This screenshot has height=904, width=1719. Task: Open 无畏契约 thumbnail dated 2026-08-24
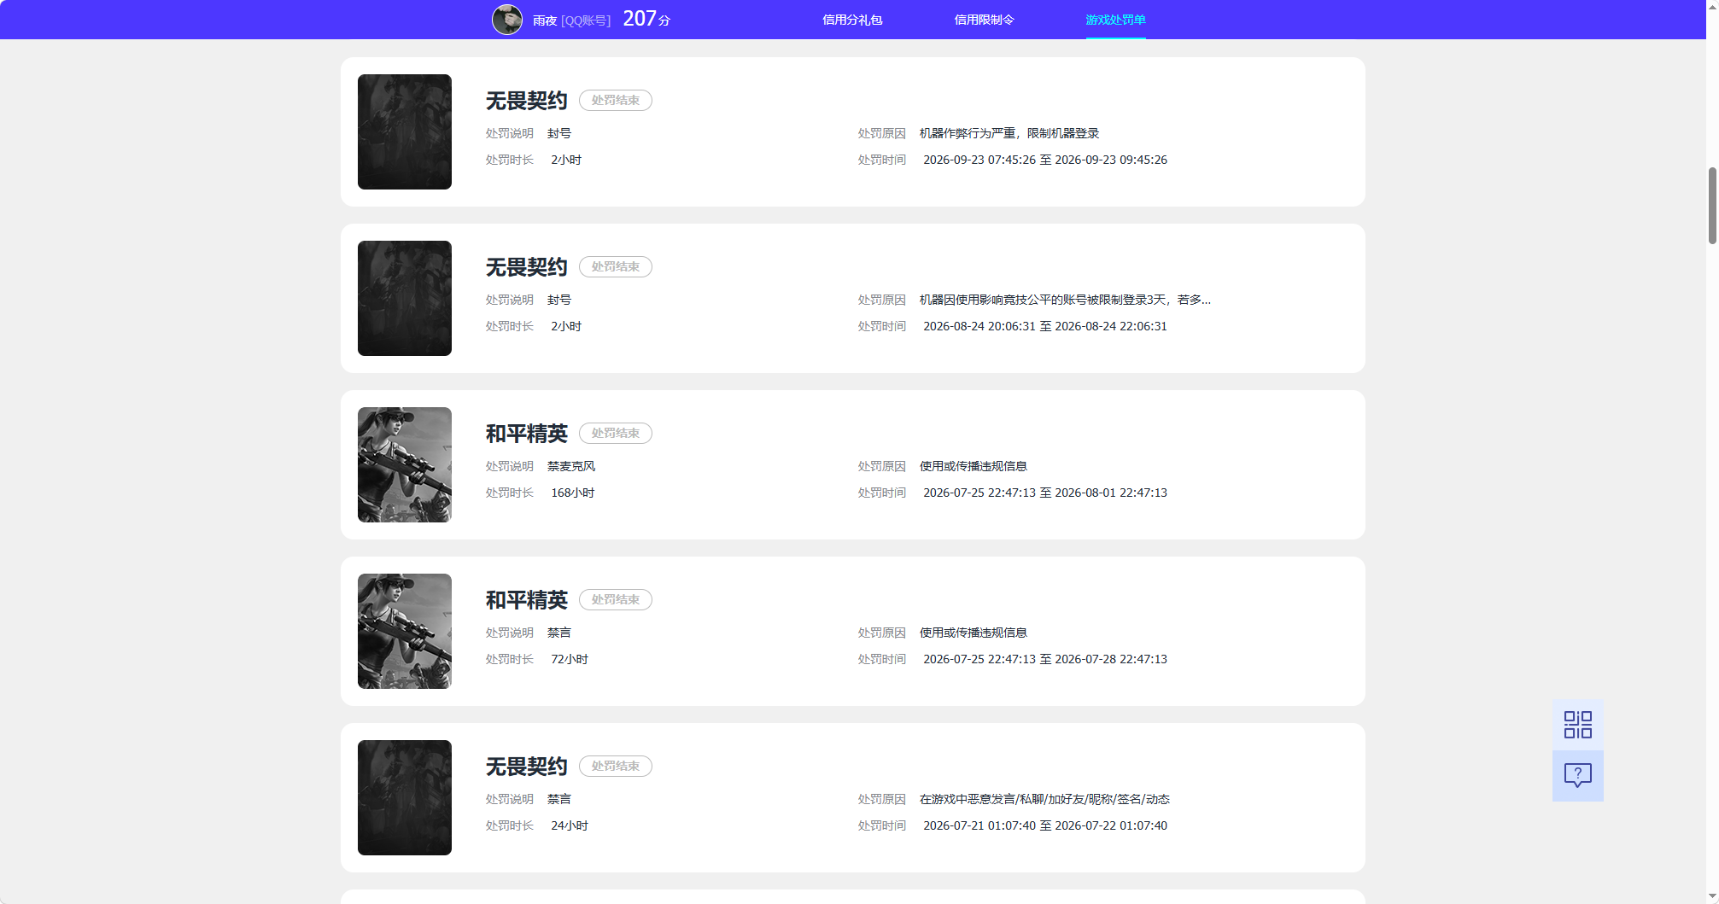pyautogui.click(x=405, y=298)
